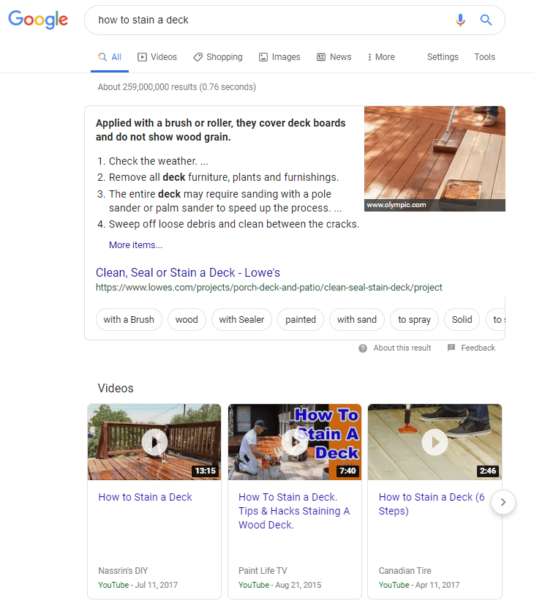Start voice search with microphone icon
This screenshot has width=534, height=609.
coord(460,20)
